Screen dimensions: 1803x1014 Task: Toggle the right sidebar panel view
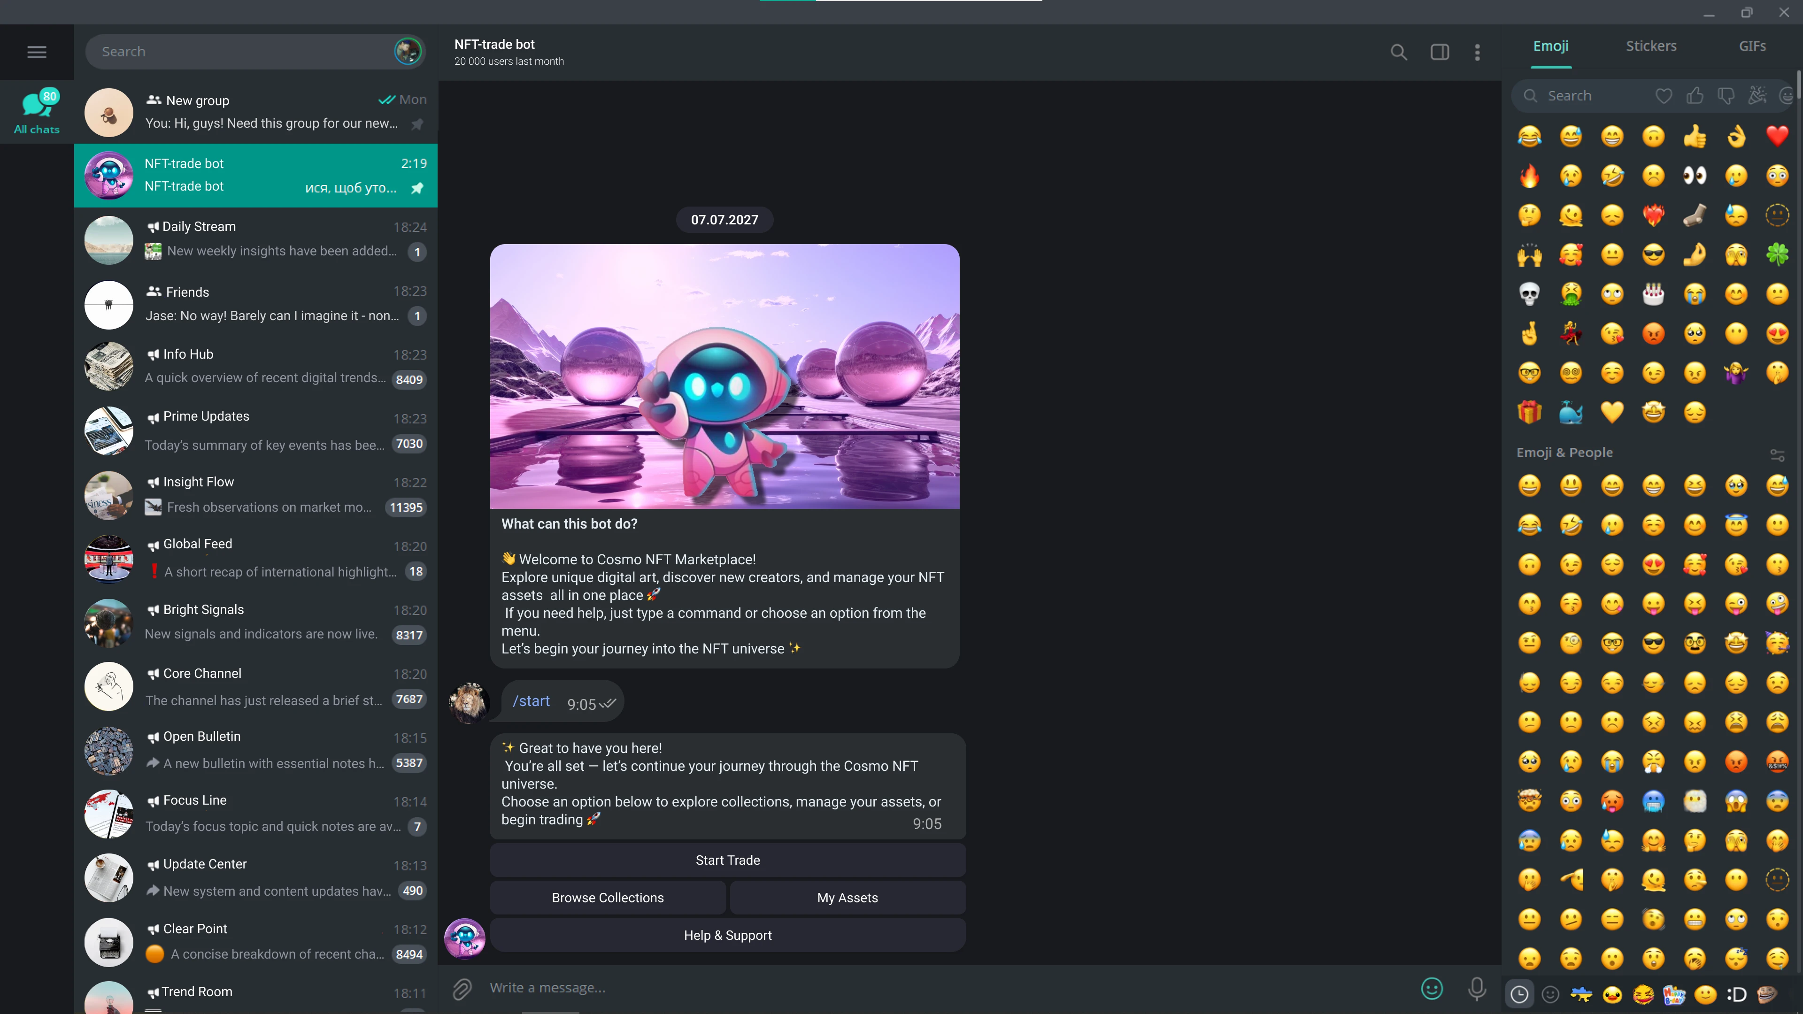(x=1440, y=52)
